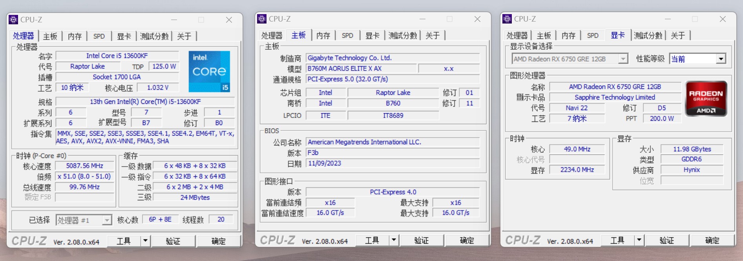The width and height of the screenshot is (743, 261).
Task: Click the PCI-Express 5.0 (32.0 GT/s) field
Action: pyautogui.click(x=392, y=79)
